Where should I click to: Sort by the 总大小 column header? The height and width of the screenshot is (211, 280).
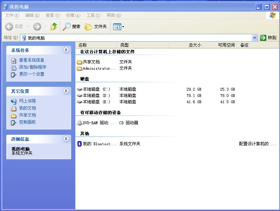(x=186, y=45)
